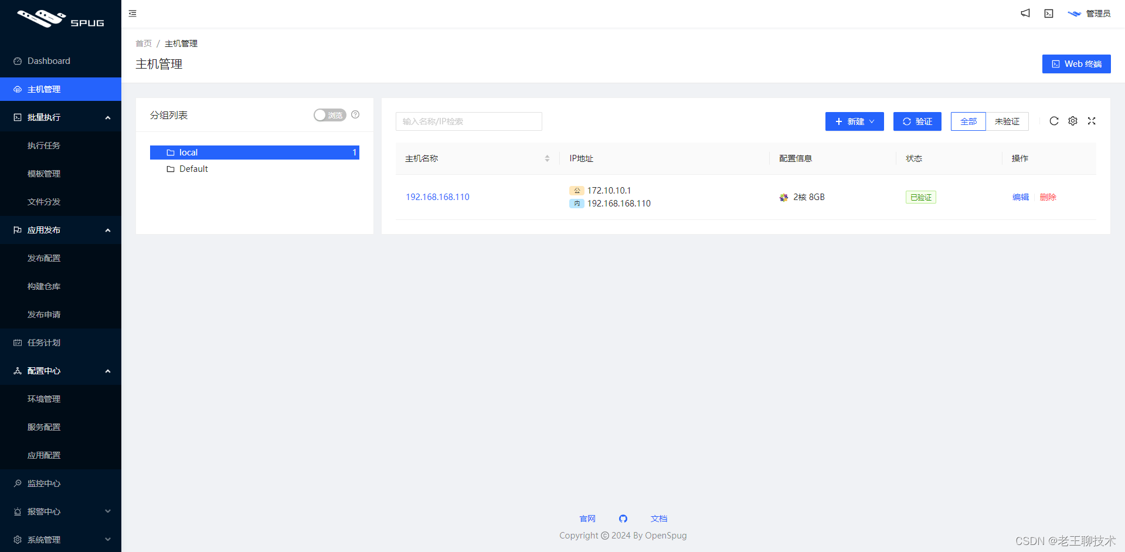This screenshot has height=552, width=1125.
Task: Open the 管理员 user menu
Action: 1089,13
